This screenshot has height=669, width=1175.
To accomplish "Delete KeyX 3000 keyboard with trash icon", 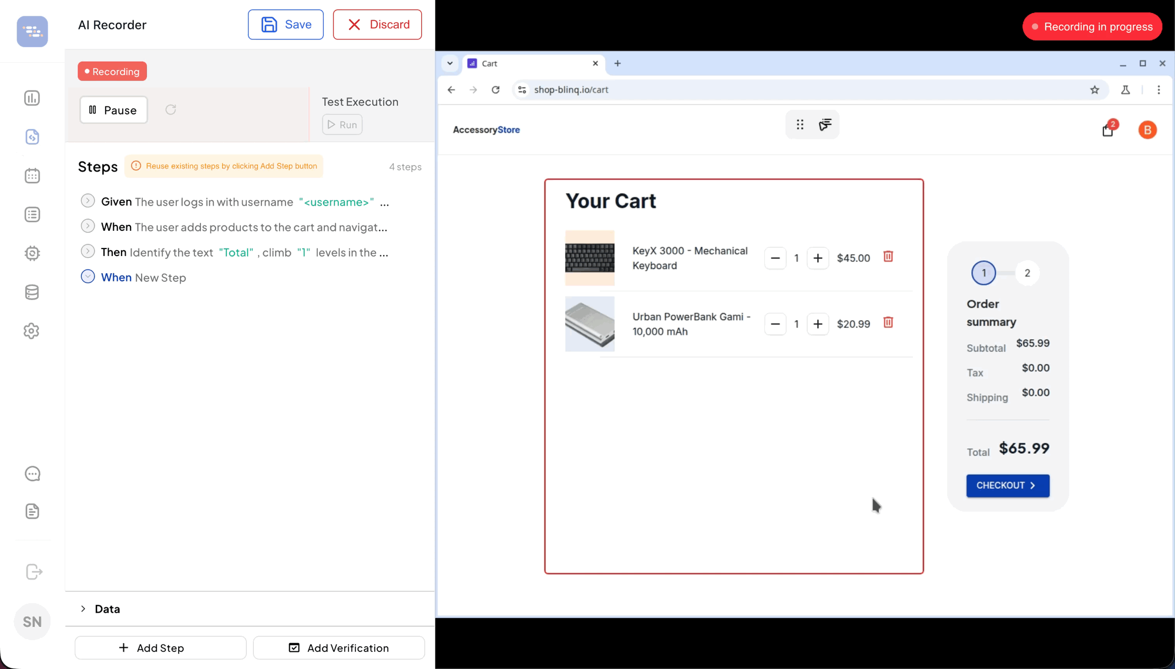I will click(x=888, y=257).
